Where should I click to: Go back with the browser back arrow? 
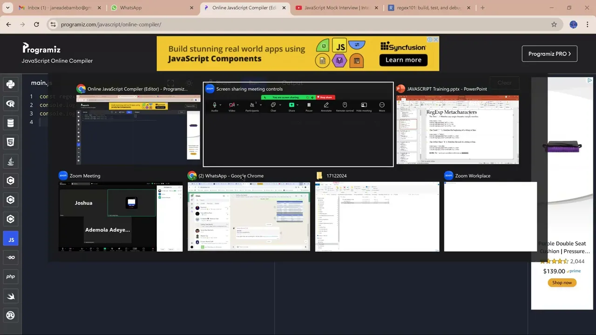8,24
